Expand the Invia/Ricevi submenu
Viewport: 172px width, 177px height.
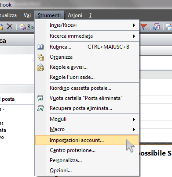click(x=87, y=25)
